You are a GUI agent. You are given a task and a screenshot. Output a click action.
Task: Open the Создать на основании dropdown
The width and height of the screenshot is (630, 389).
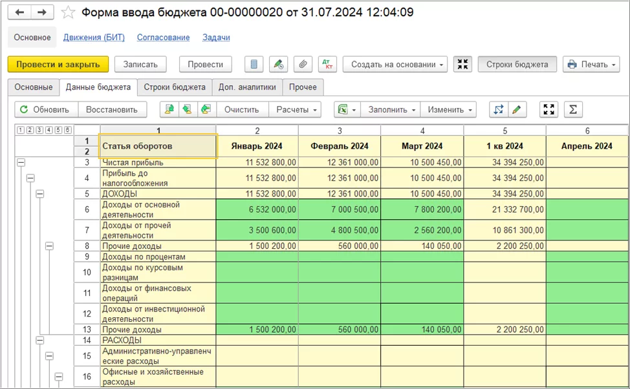(x=395, y=65)
